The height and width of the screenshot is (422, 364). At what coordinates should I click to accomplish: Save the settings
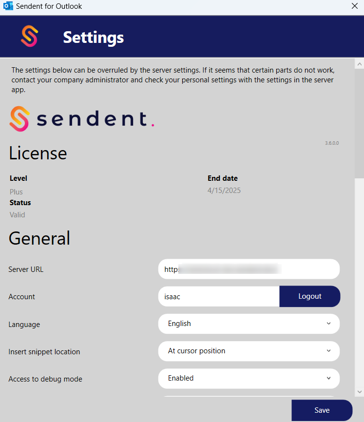pyautogui.click(x=322, y=410)
